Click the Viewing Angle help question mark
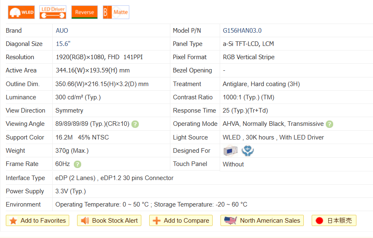 click(135, 124)
